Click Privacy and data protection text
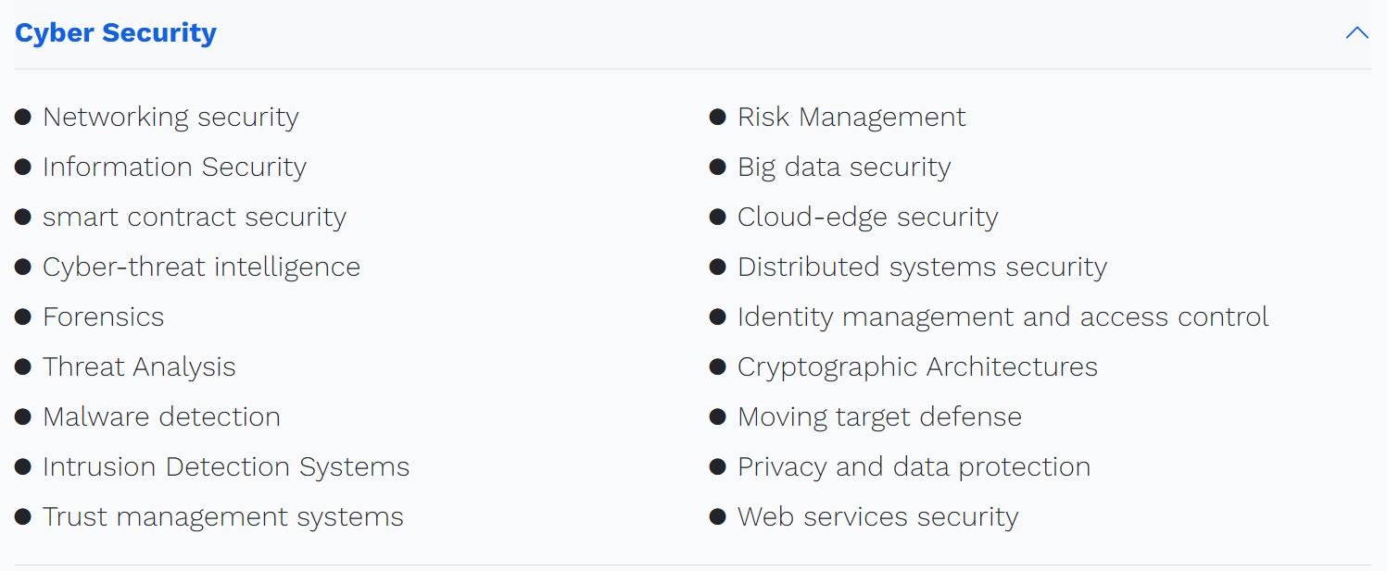 pos(914,467)
